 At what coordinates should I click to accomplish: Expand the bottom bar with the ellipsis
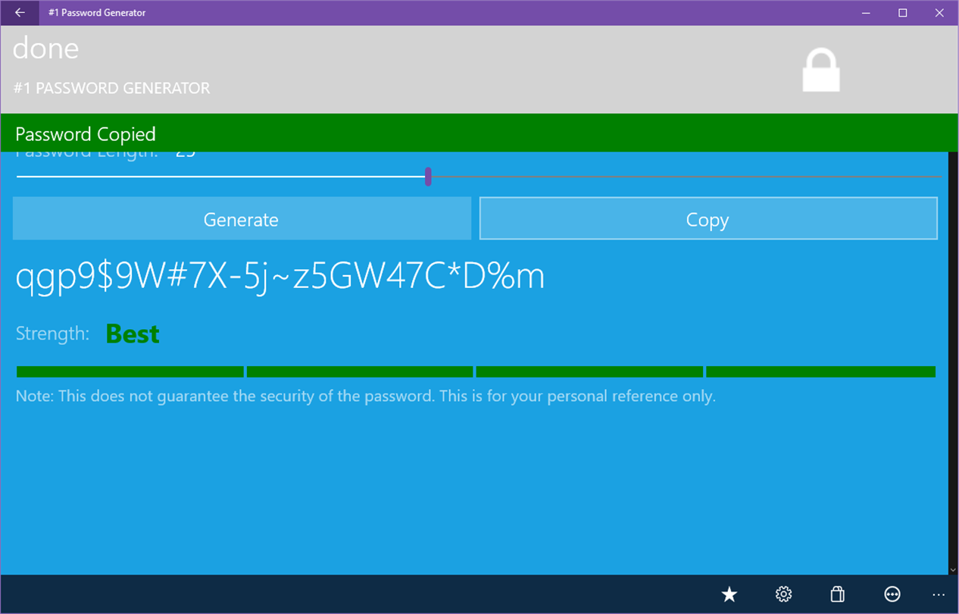(939, 594)
